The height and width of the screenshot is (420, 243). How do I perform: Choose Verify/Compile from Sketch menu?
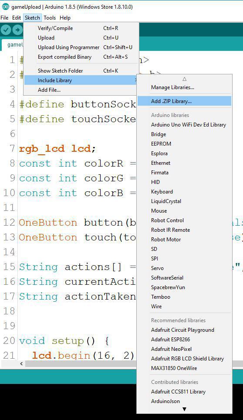81,28
